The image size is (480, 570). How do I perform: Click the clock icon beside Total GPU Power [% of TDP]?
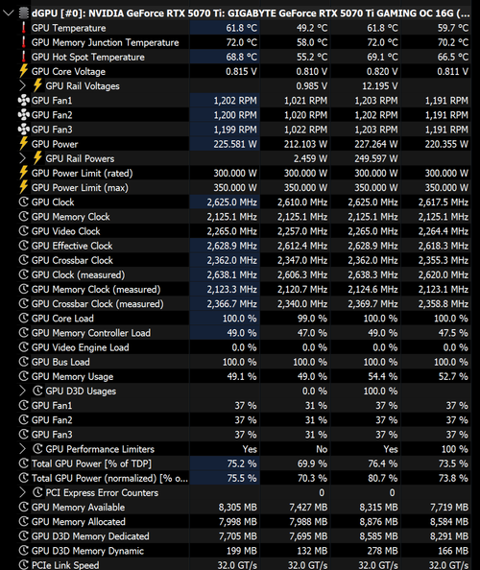[x=24, y=463]
